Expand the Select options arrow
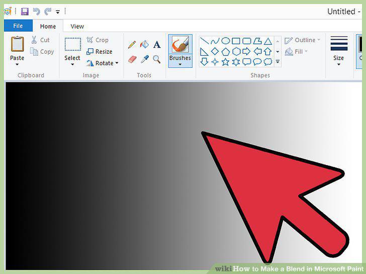 pos(72,64)
